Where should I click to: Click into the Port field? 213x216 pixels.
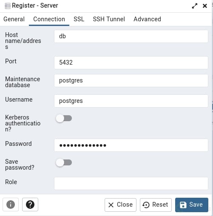coord(131,63)
